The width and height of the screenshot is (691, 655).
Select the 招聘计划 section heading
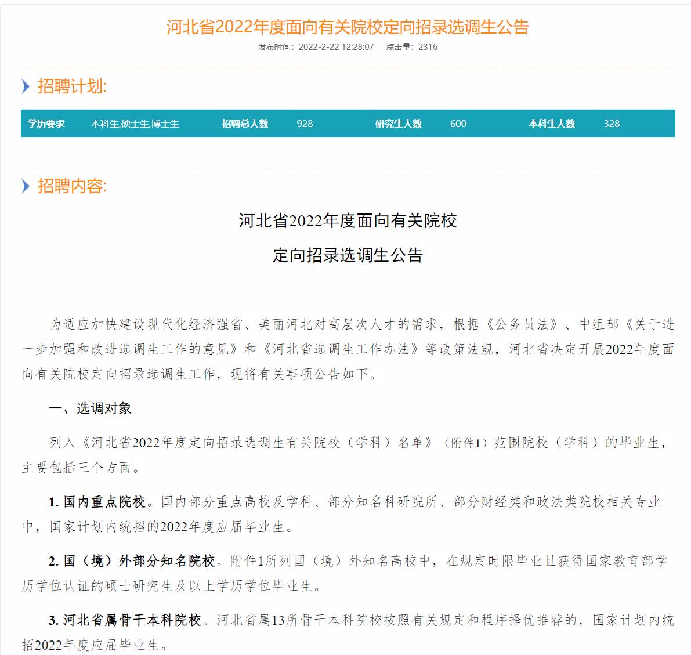pyautogui.click(x=72, y=87)
